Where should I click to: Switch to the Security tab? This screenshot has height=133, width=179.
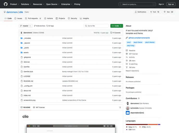coord(73,18)
